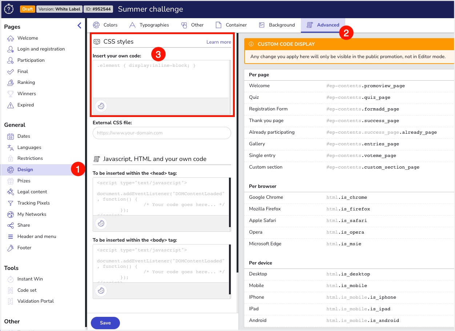Click the emoji icon under the CSS editor
The width and height of the screenshot is (455, 331).
(x=101, y=106)
